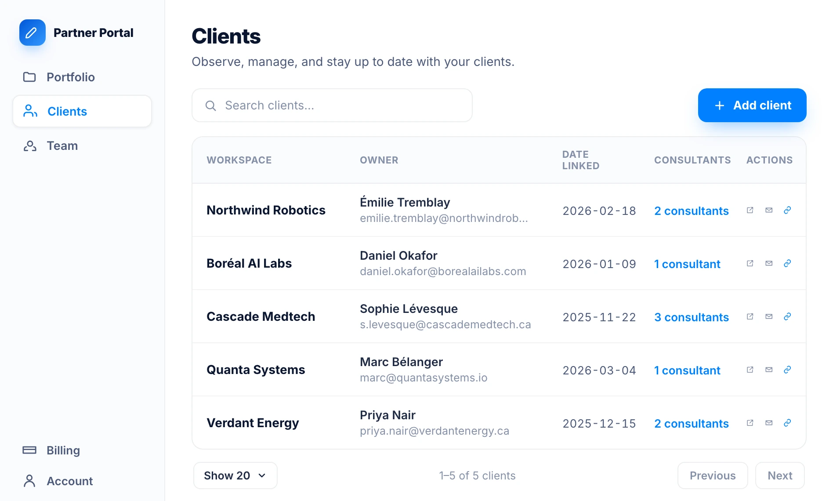
Task: Open the Portfolio section
Action: (82, 77)
